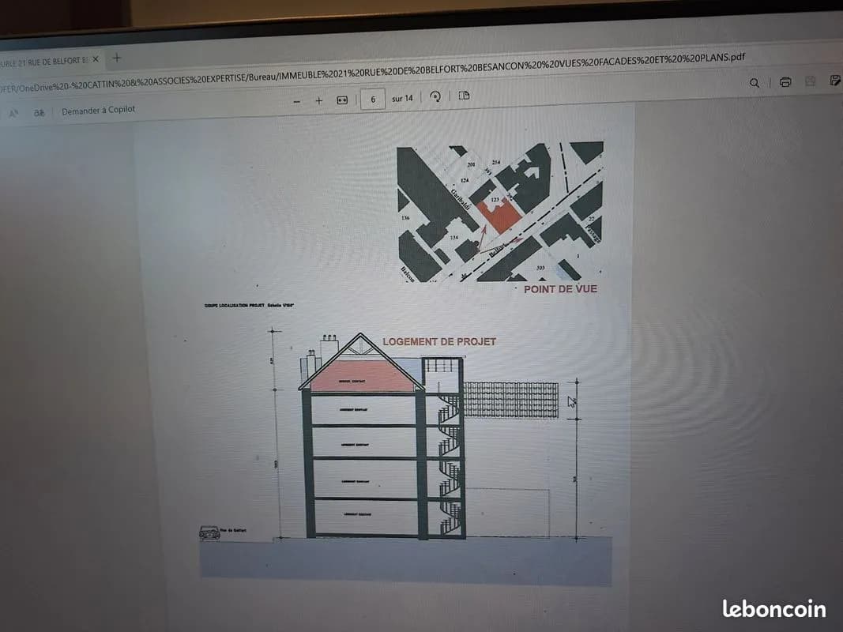The image size is (843, 632).
Task: Click the address bar with PDF path
Action: 373,71
